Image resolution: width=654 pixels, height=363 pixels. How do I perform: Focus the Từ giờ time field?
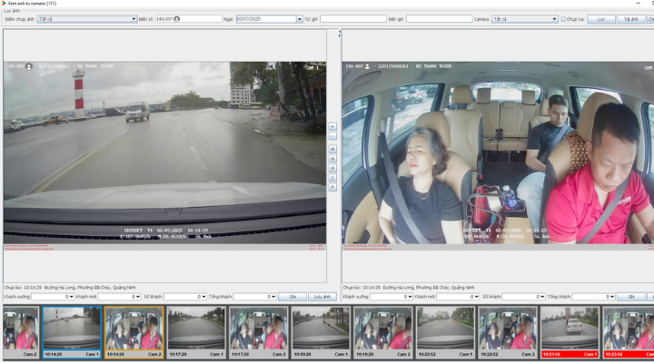(x=352, y=19)
